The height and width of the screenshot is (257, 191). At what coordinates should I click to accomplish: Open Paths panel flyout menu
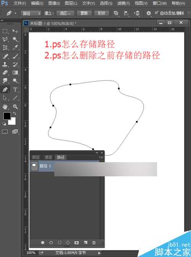click(101, 157)
